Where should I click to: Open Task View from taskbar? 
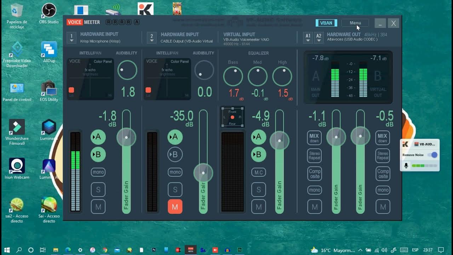(x=42, y=250)
